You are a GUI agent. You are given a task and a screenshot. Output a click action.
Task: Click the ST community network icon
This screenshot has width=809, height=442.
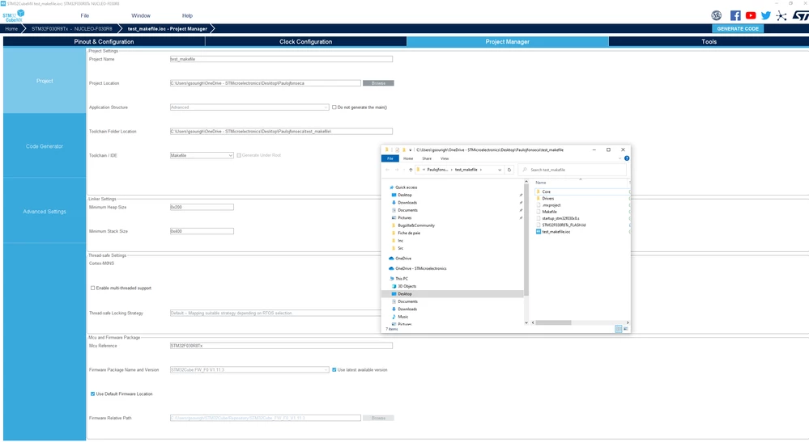tap(781, 15)
